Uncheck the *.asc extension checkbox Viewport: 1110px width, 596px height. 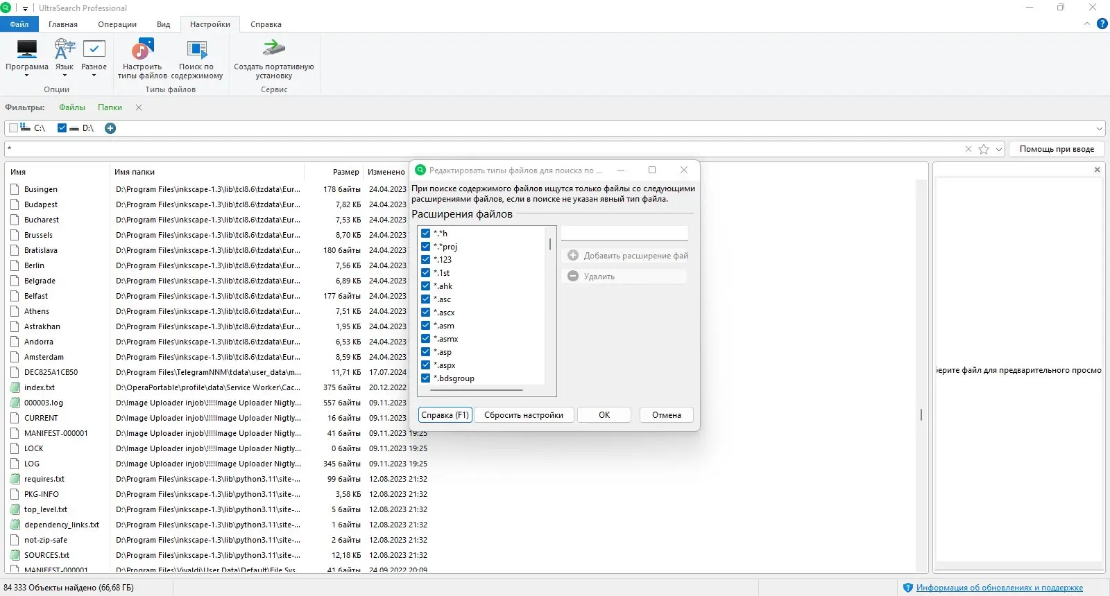point(425,299)
